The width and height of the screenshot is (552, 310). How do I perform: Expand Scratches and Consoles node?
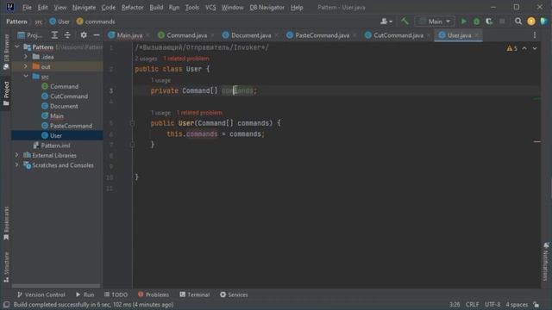[17, 164]
